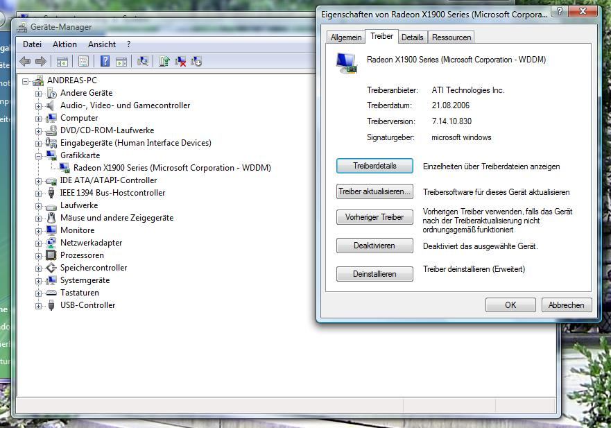Click the Treiber aktualisieren... button

click(x=375, y=191)
